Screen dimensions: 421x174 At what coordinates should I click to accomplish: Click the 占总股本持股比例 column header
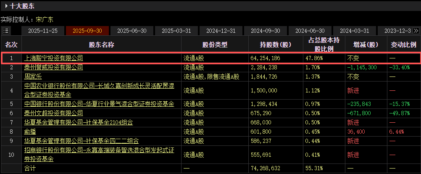(x=324, y=44)
